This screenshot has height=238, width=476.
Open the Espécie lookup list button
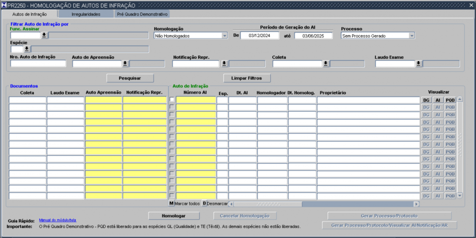27,49
